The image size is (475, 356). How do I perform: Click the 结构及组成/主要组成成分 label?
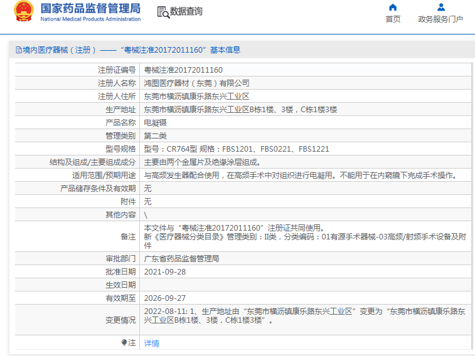click(93, 162)
